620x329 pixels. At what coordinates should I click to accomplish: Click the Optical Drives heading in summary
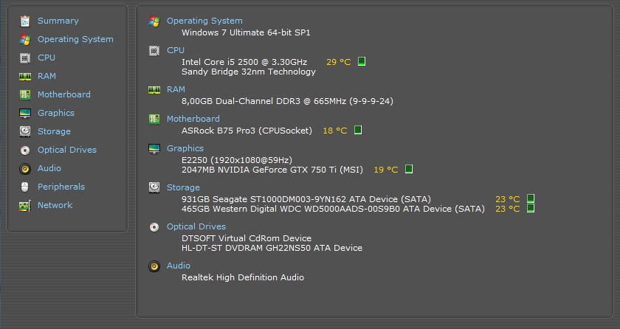point(196,226)
